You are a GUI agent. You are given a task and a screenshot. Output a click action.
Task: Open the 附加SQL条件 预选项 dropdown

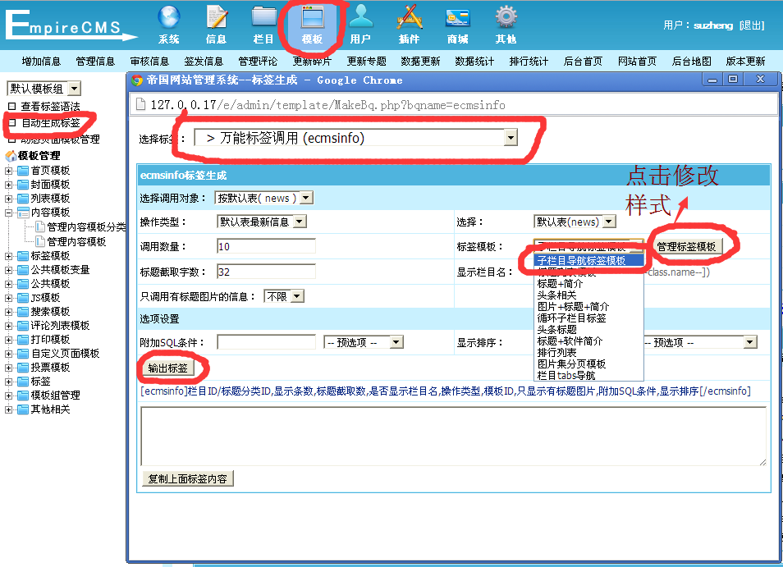tap(364, 342)
